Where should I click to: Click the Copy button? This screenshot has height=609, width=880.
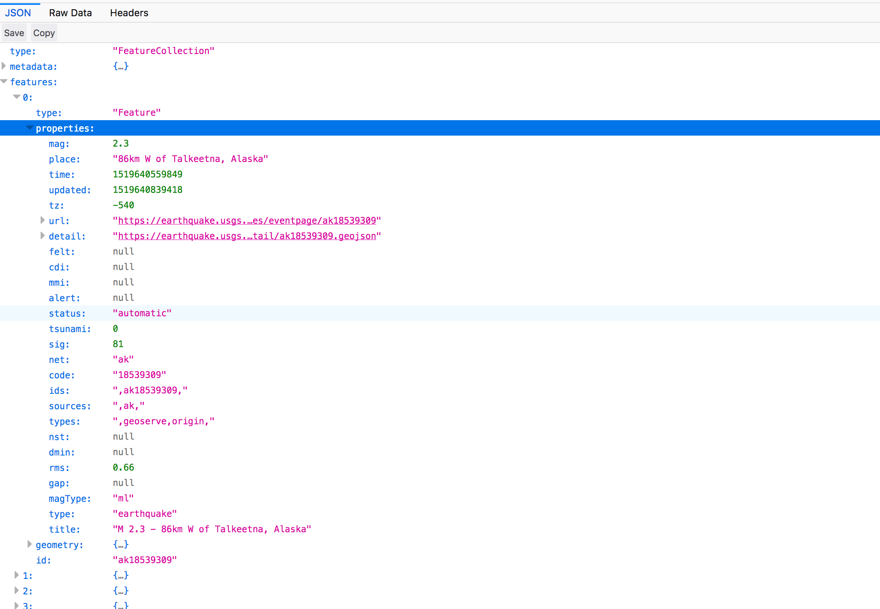coord(44,33)
